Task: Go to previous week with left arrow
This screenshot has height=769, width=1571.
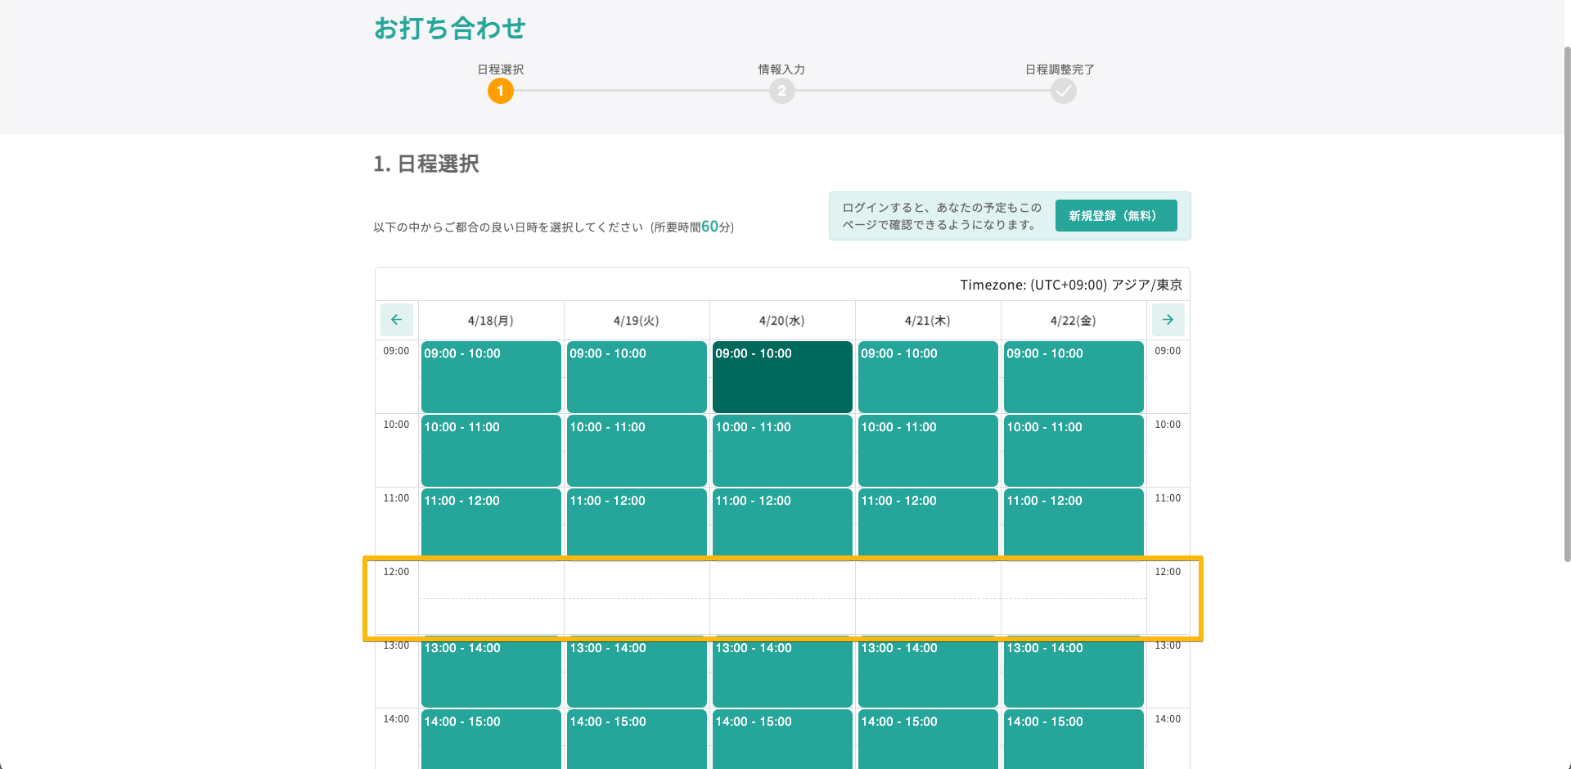Action: pos(397,320)
